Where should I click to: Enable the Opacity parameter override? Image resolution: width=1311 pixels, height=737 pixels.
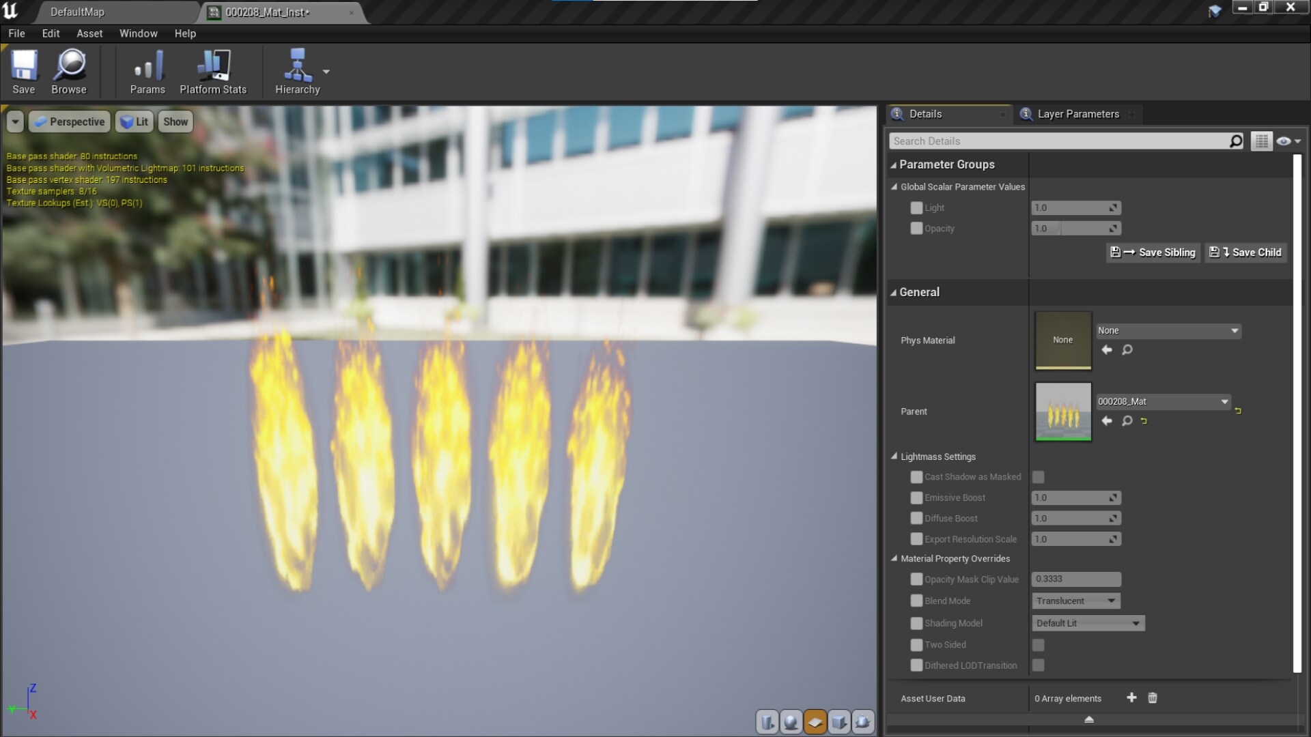tap(916, 229)
